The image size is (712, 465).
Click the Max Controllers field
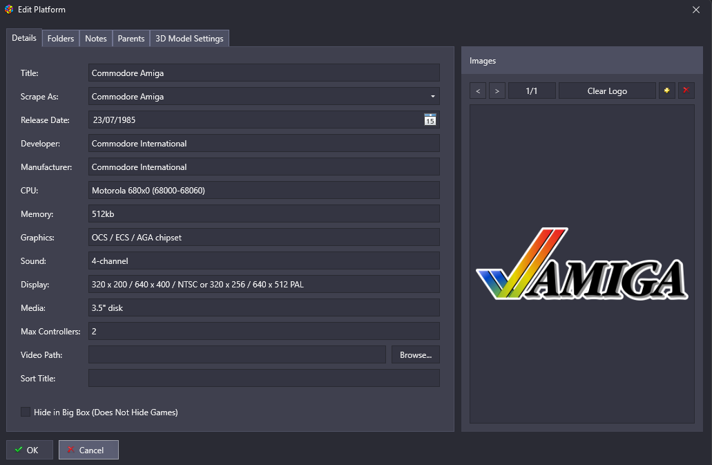tap(264, 331)
